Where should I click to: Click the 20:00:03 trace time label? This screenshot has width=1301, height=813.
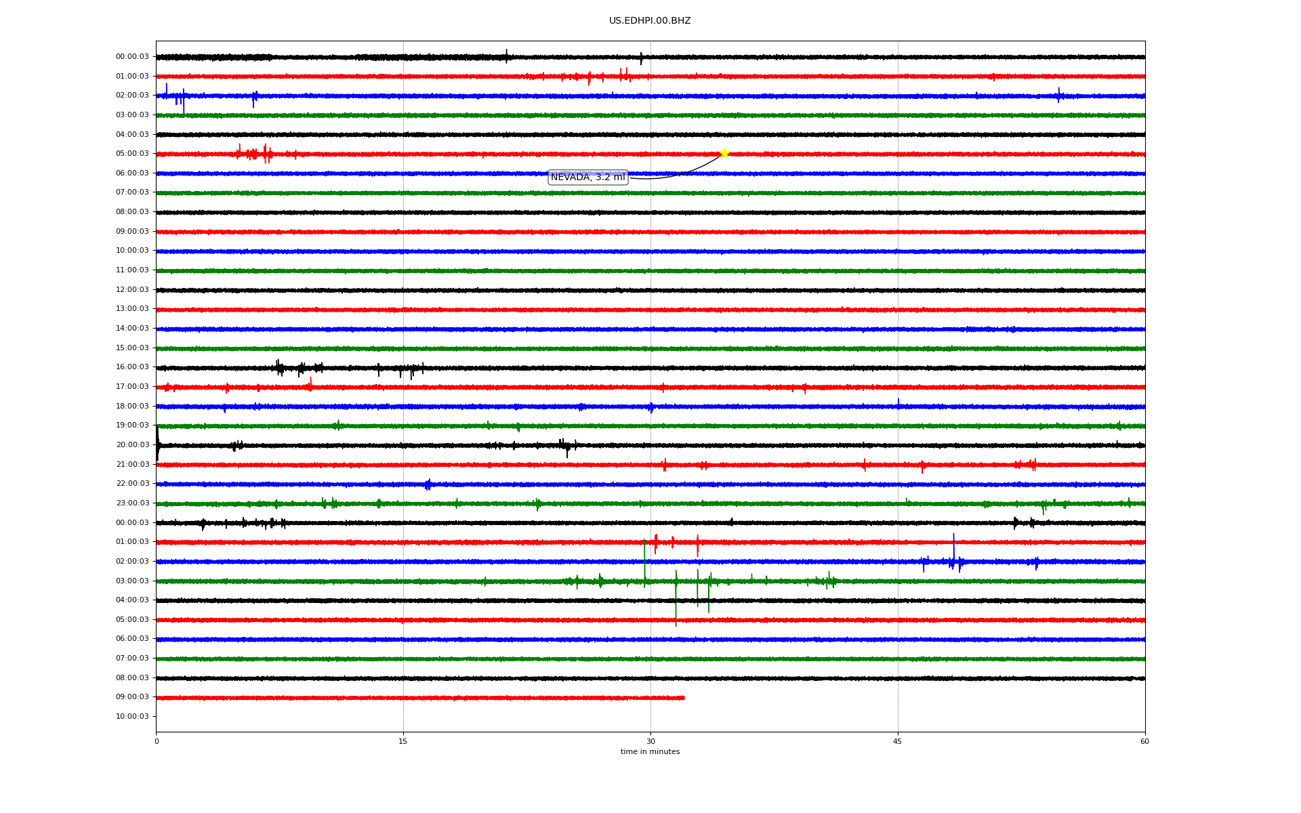[x=132, y=445]
